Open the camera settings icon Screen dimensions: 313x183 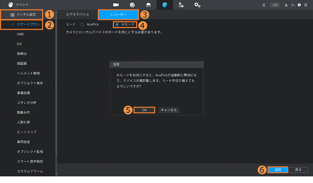point(116,5)
